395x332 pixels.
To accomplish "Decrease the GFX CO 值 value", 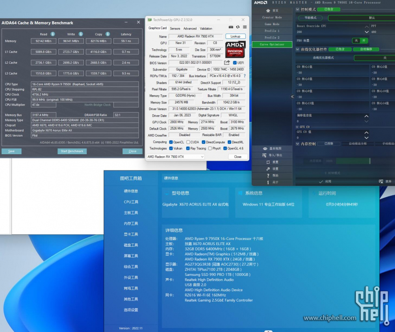I will click(x=366, y=138).
